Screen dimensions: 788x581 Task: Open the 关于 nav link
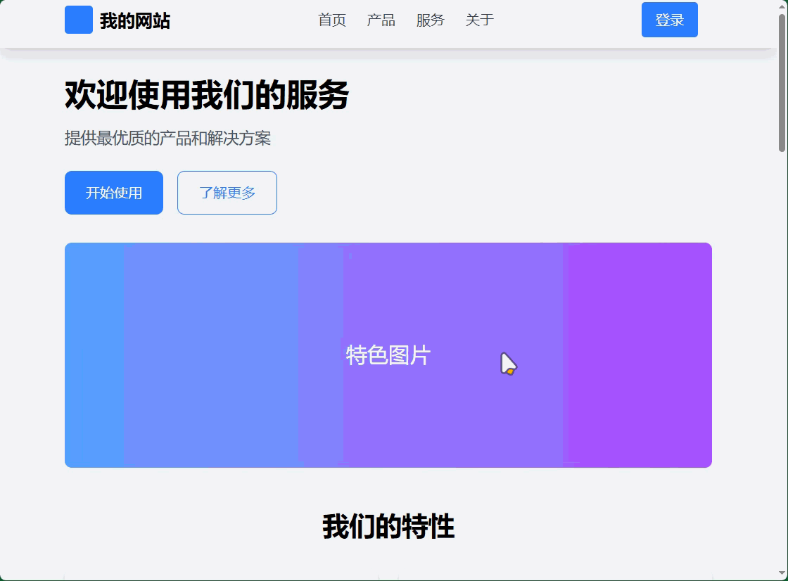(479, 20)
